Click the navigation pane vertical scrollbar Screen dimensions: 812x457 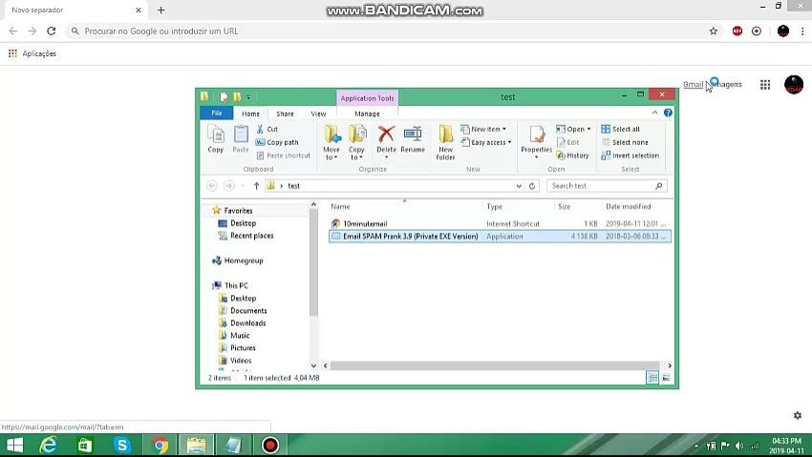point(313,262)
